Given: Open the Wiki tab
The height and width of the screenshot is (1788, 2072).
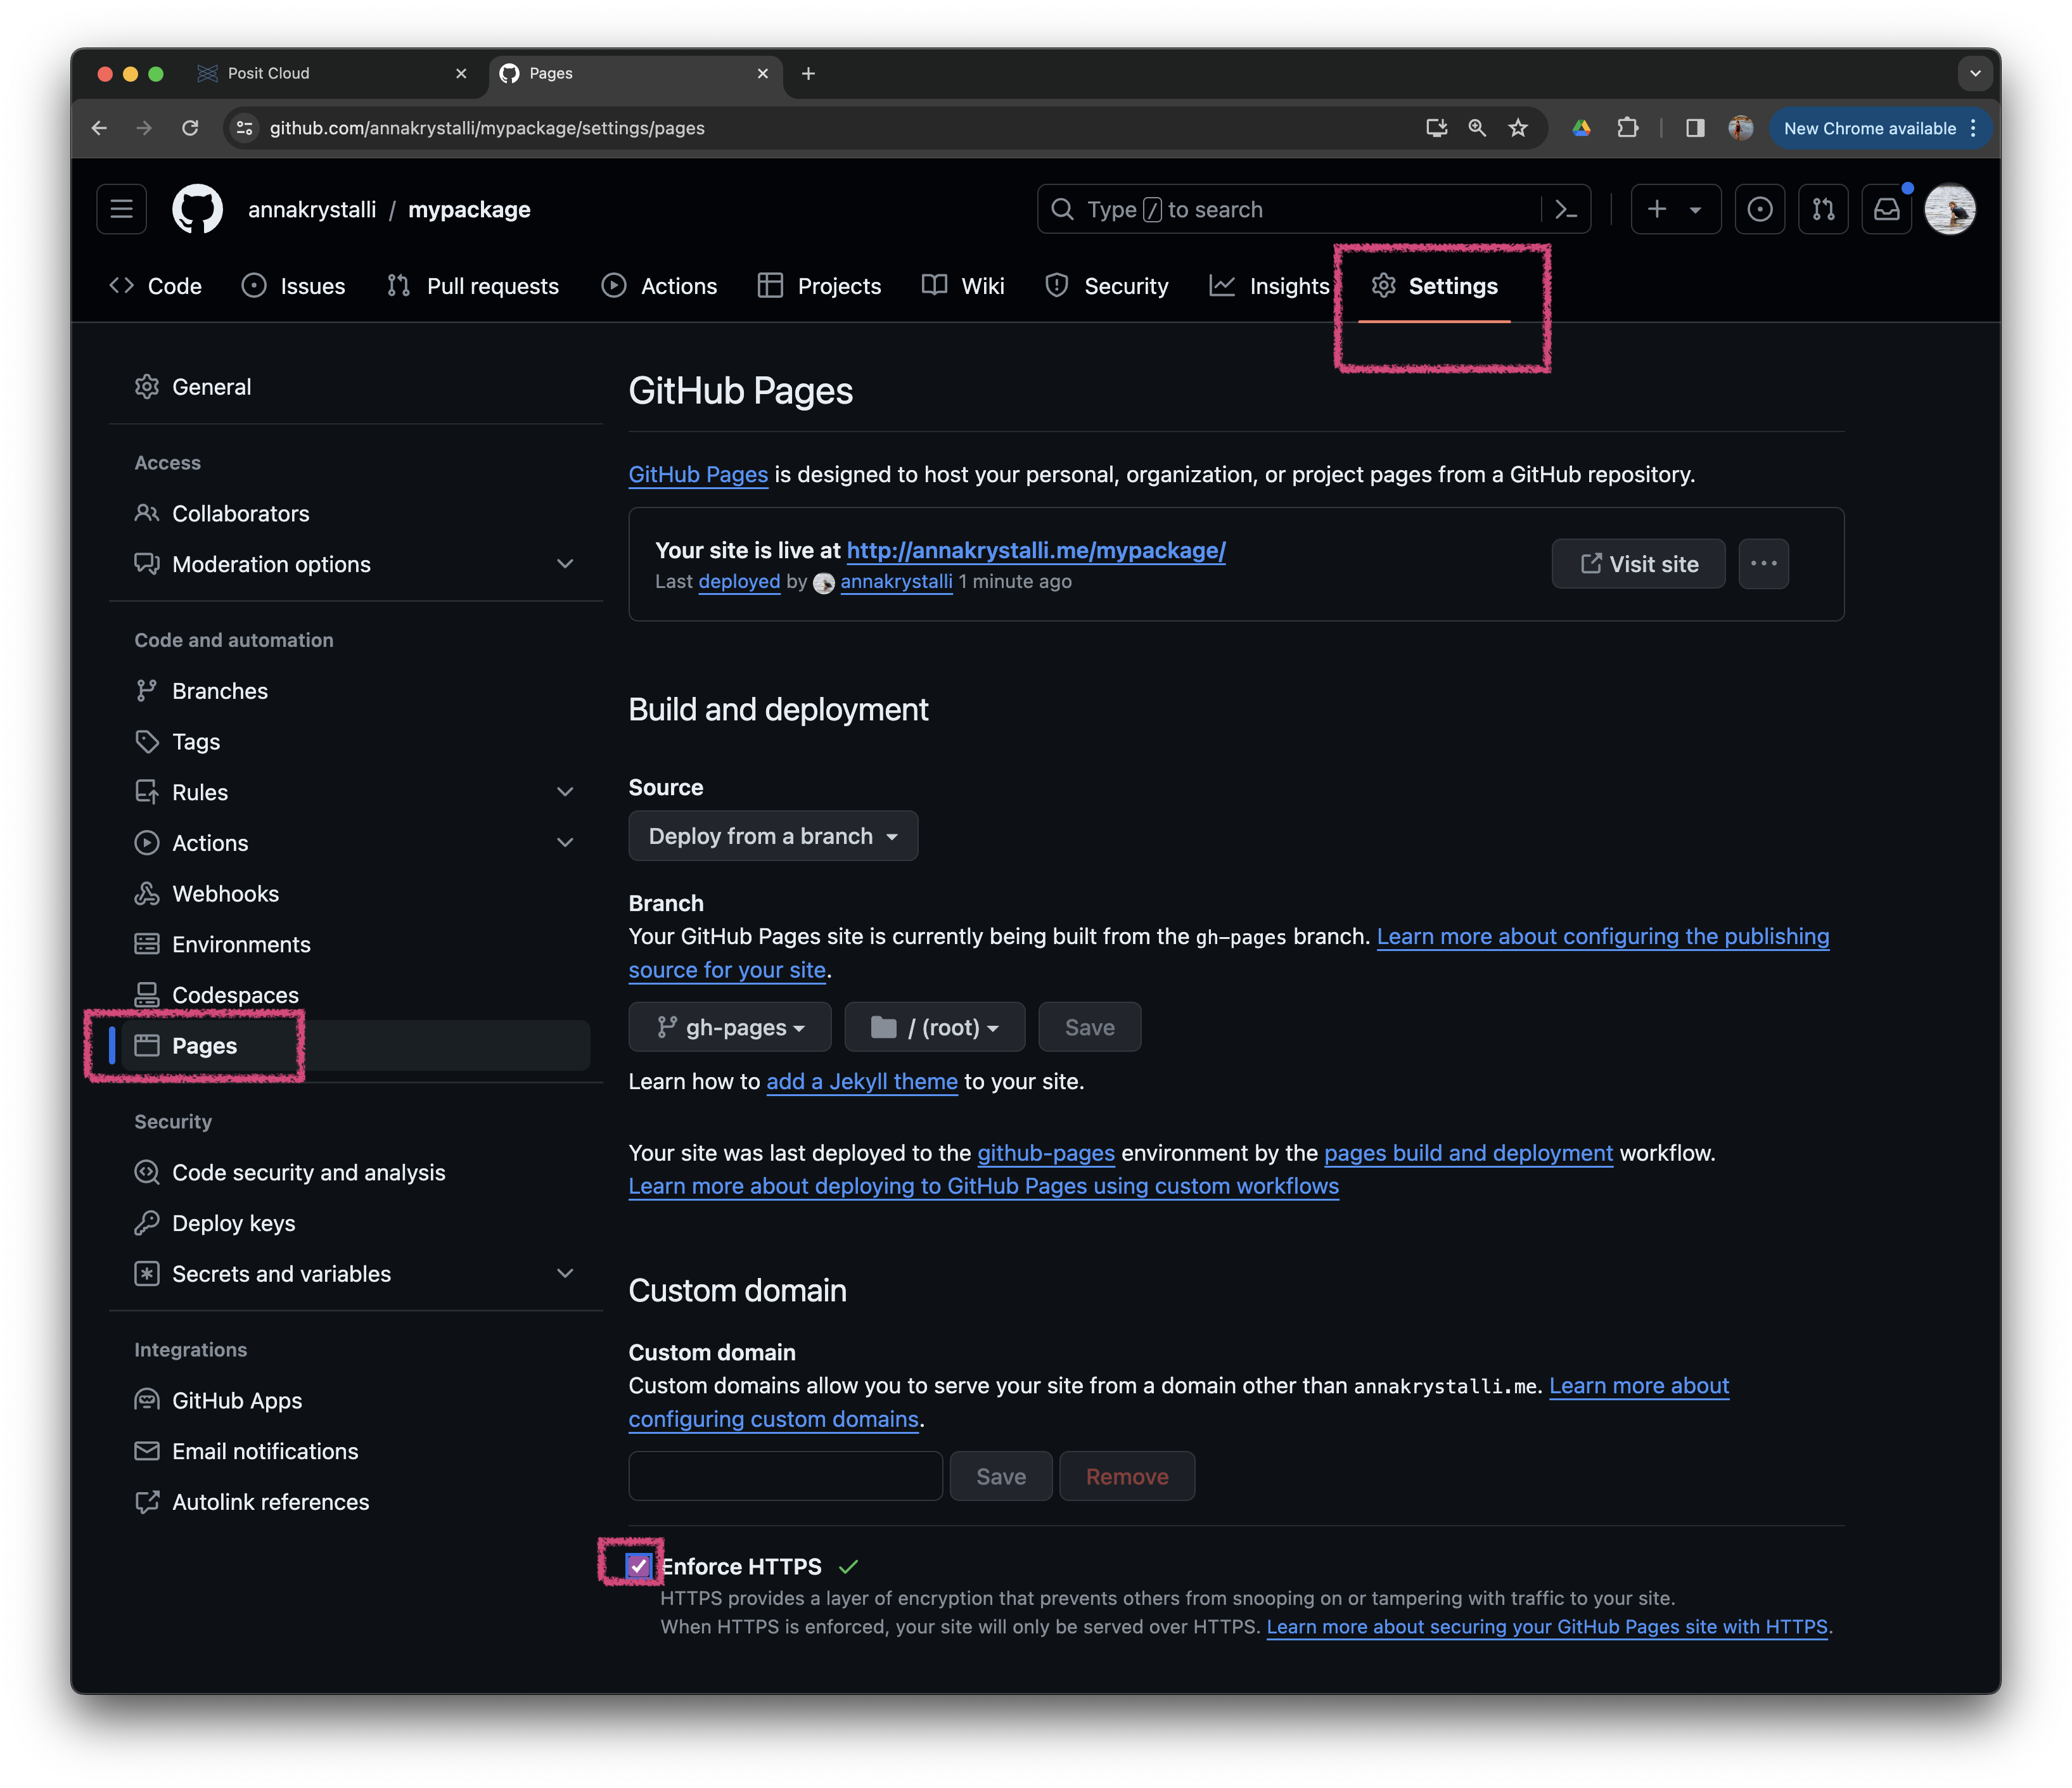Looking at the screenshot, I should coord(963,286).
